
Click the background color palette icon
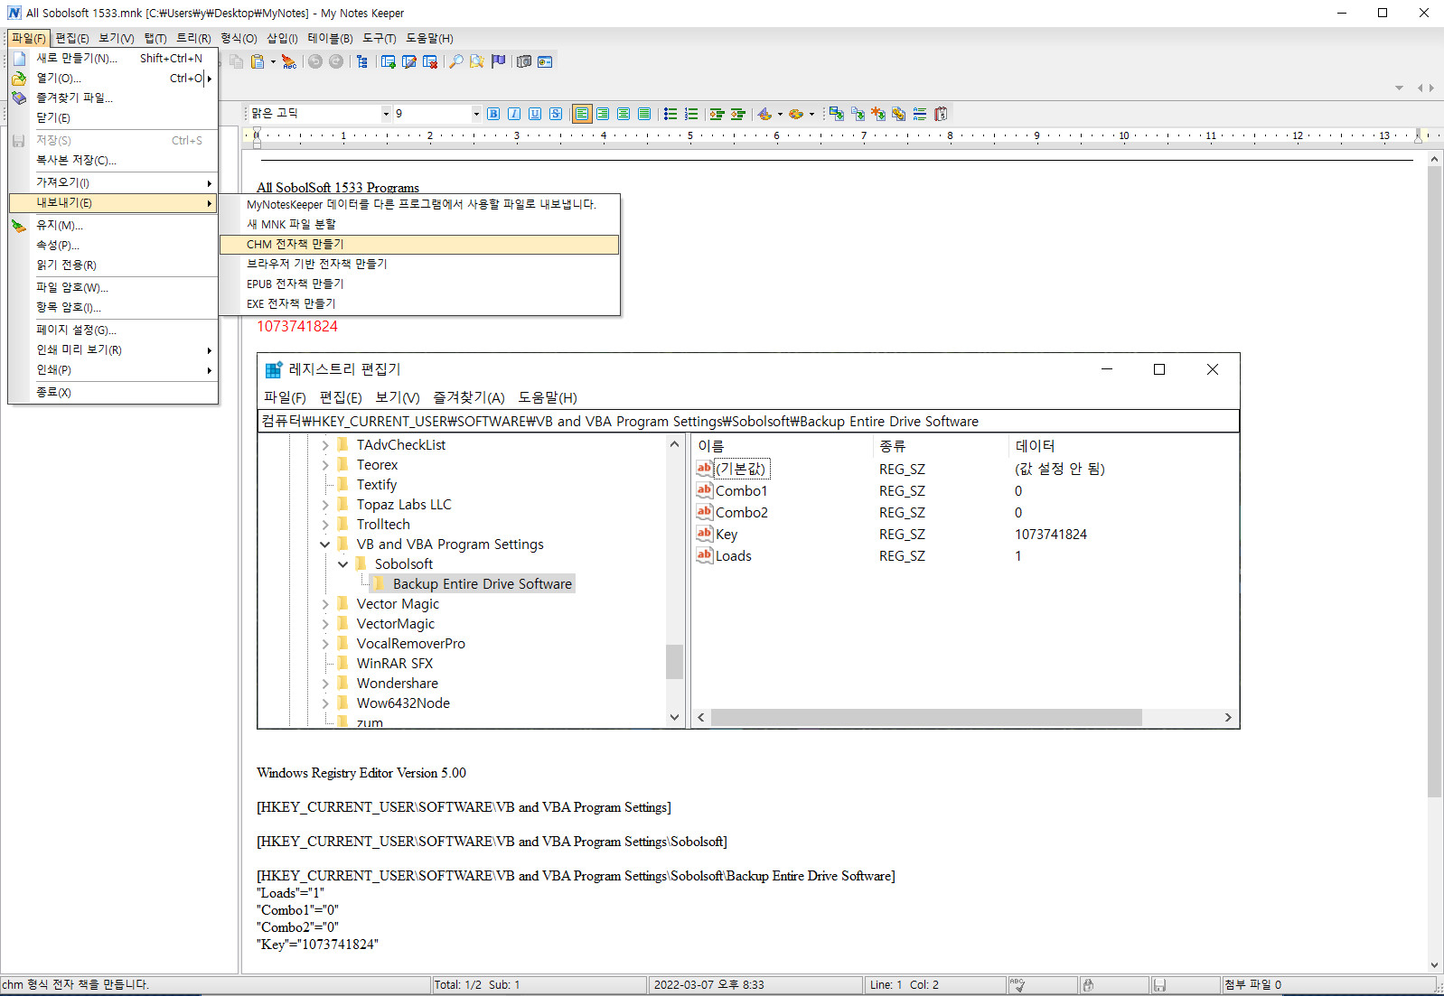796,114
